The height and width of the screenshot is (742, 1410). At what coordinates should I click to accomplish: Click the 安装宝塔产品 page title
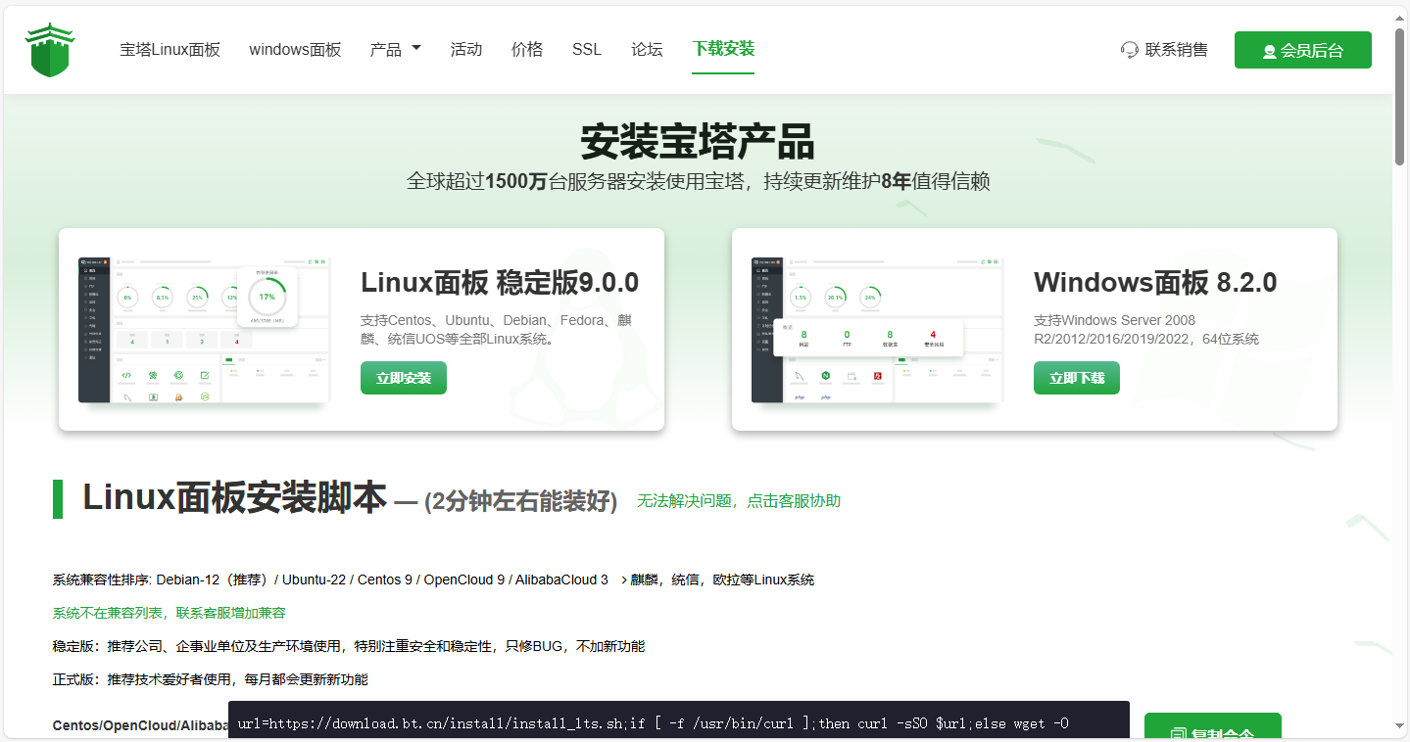(x=698, y=142)
